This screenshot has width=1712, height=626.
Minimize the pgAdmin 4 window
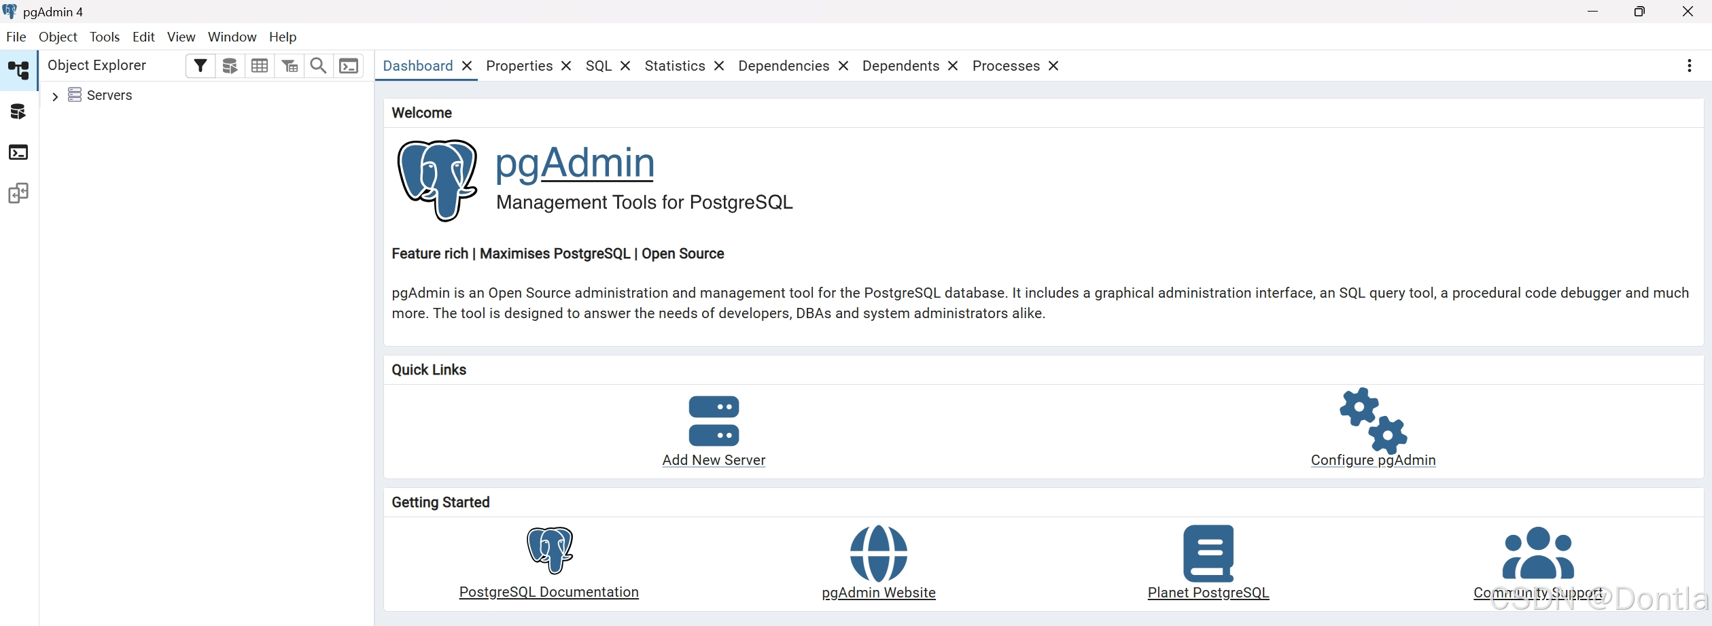coord(1593,12)
